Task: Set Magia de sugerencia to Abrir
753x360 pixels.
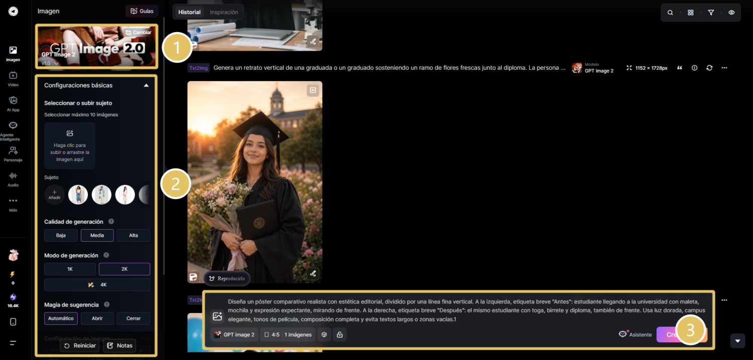Action: click(97, 318)
